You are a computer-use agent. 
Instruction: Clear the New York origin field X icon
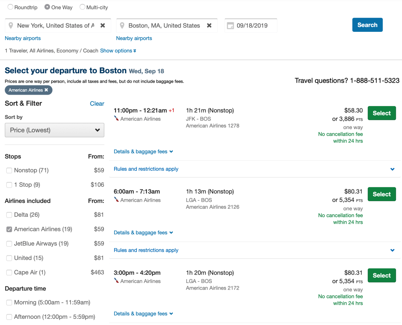point(103,26)
